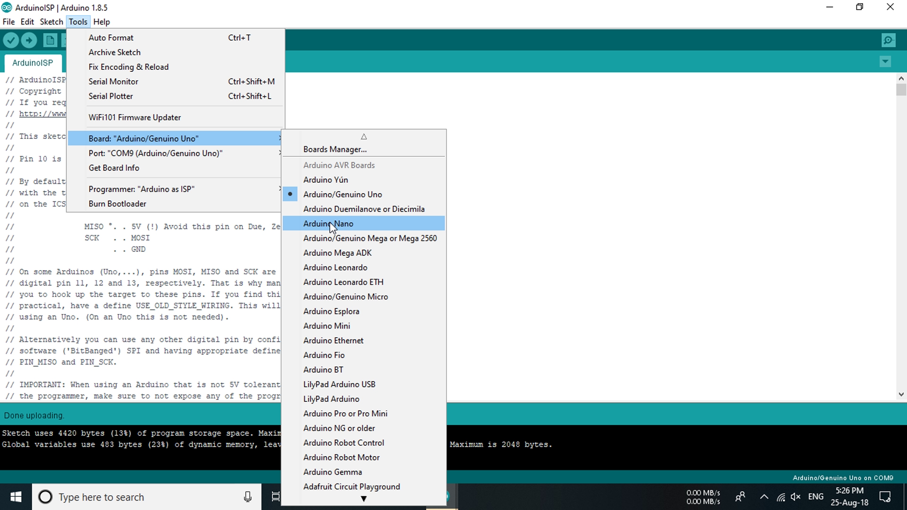Click Burn Bootloader in the Tools menu
The width and height of the screenshot is (907, 510).
[117, 204]
